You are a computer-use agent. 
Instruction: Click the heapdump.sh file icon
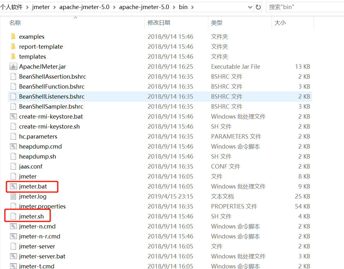coord(13,156)
